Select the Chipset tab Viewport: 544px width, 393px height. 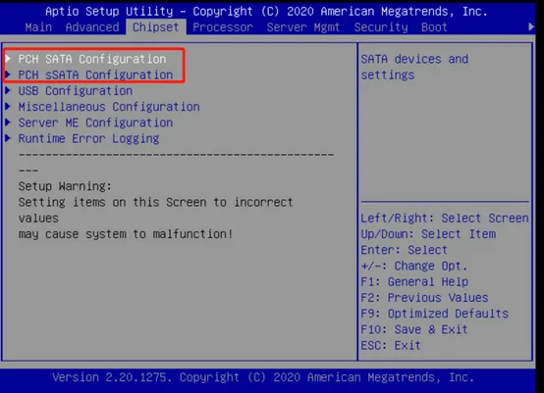click(156, 27)
